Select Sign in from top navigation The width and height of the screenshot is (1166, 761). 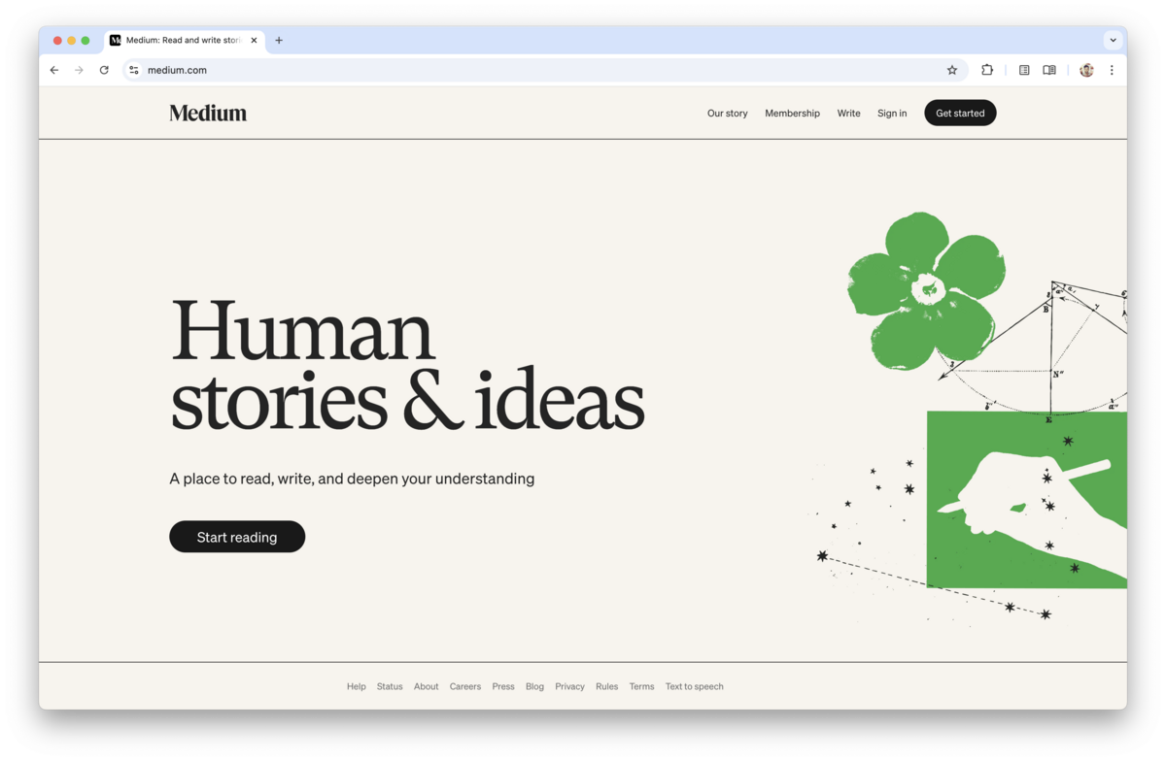pyautogui.click(x=891, y=114)
